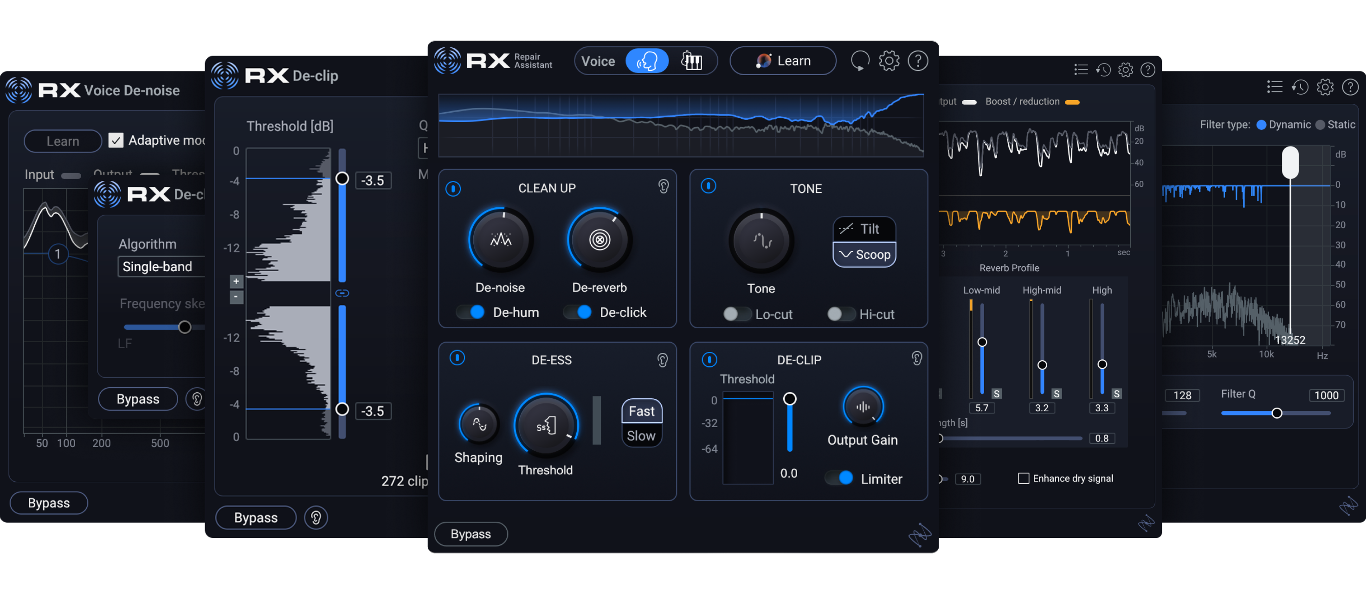Screen dimensions: 1366x594
Task: Click the Repair Assistant resize corner icon
Action: pyautogui.click(x=920, y=535)
